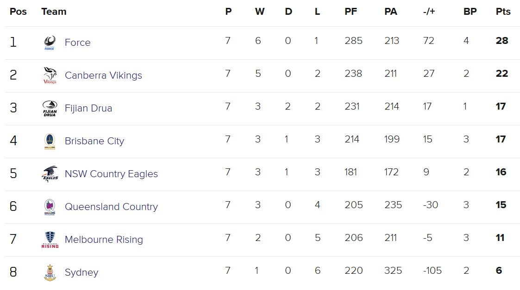Screen dimensions: 520x290
Task: Click the PF column header
Action: click(351, 12)
